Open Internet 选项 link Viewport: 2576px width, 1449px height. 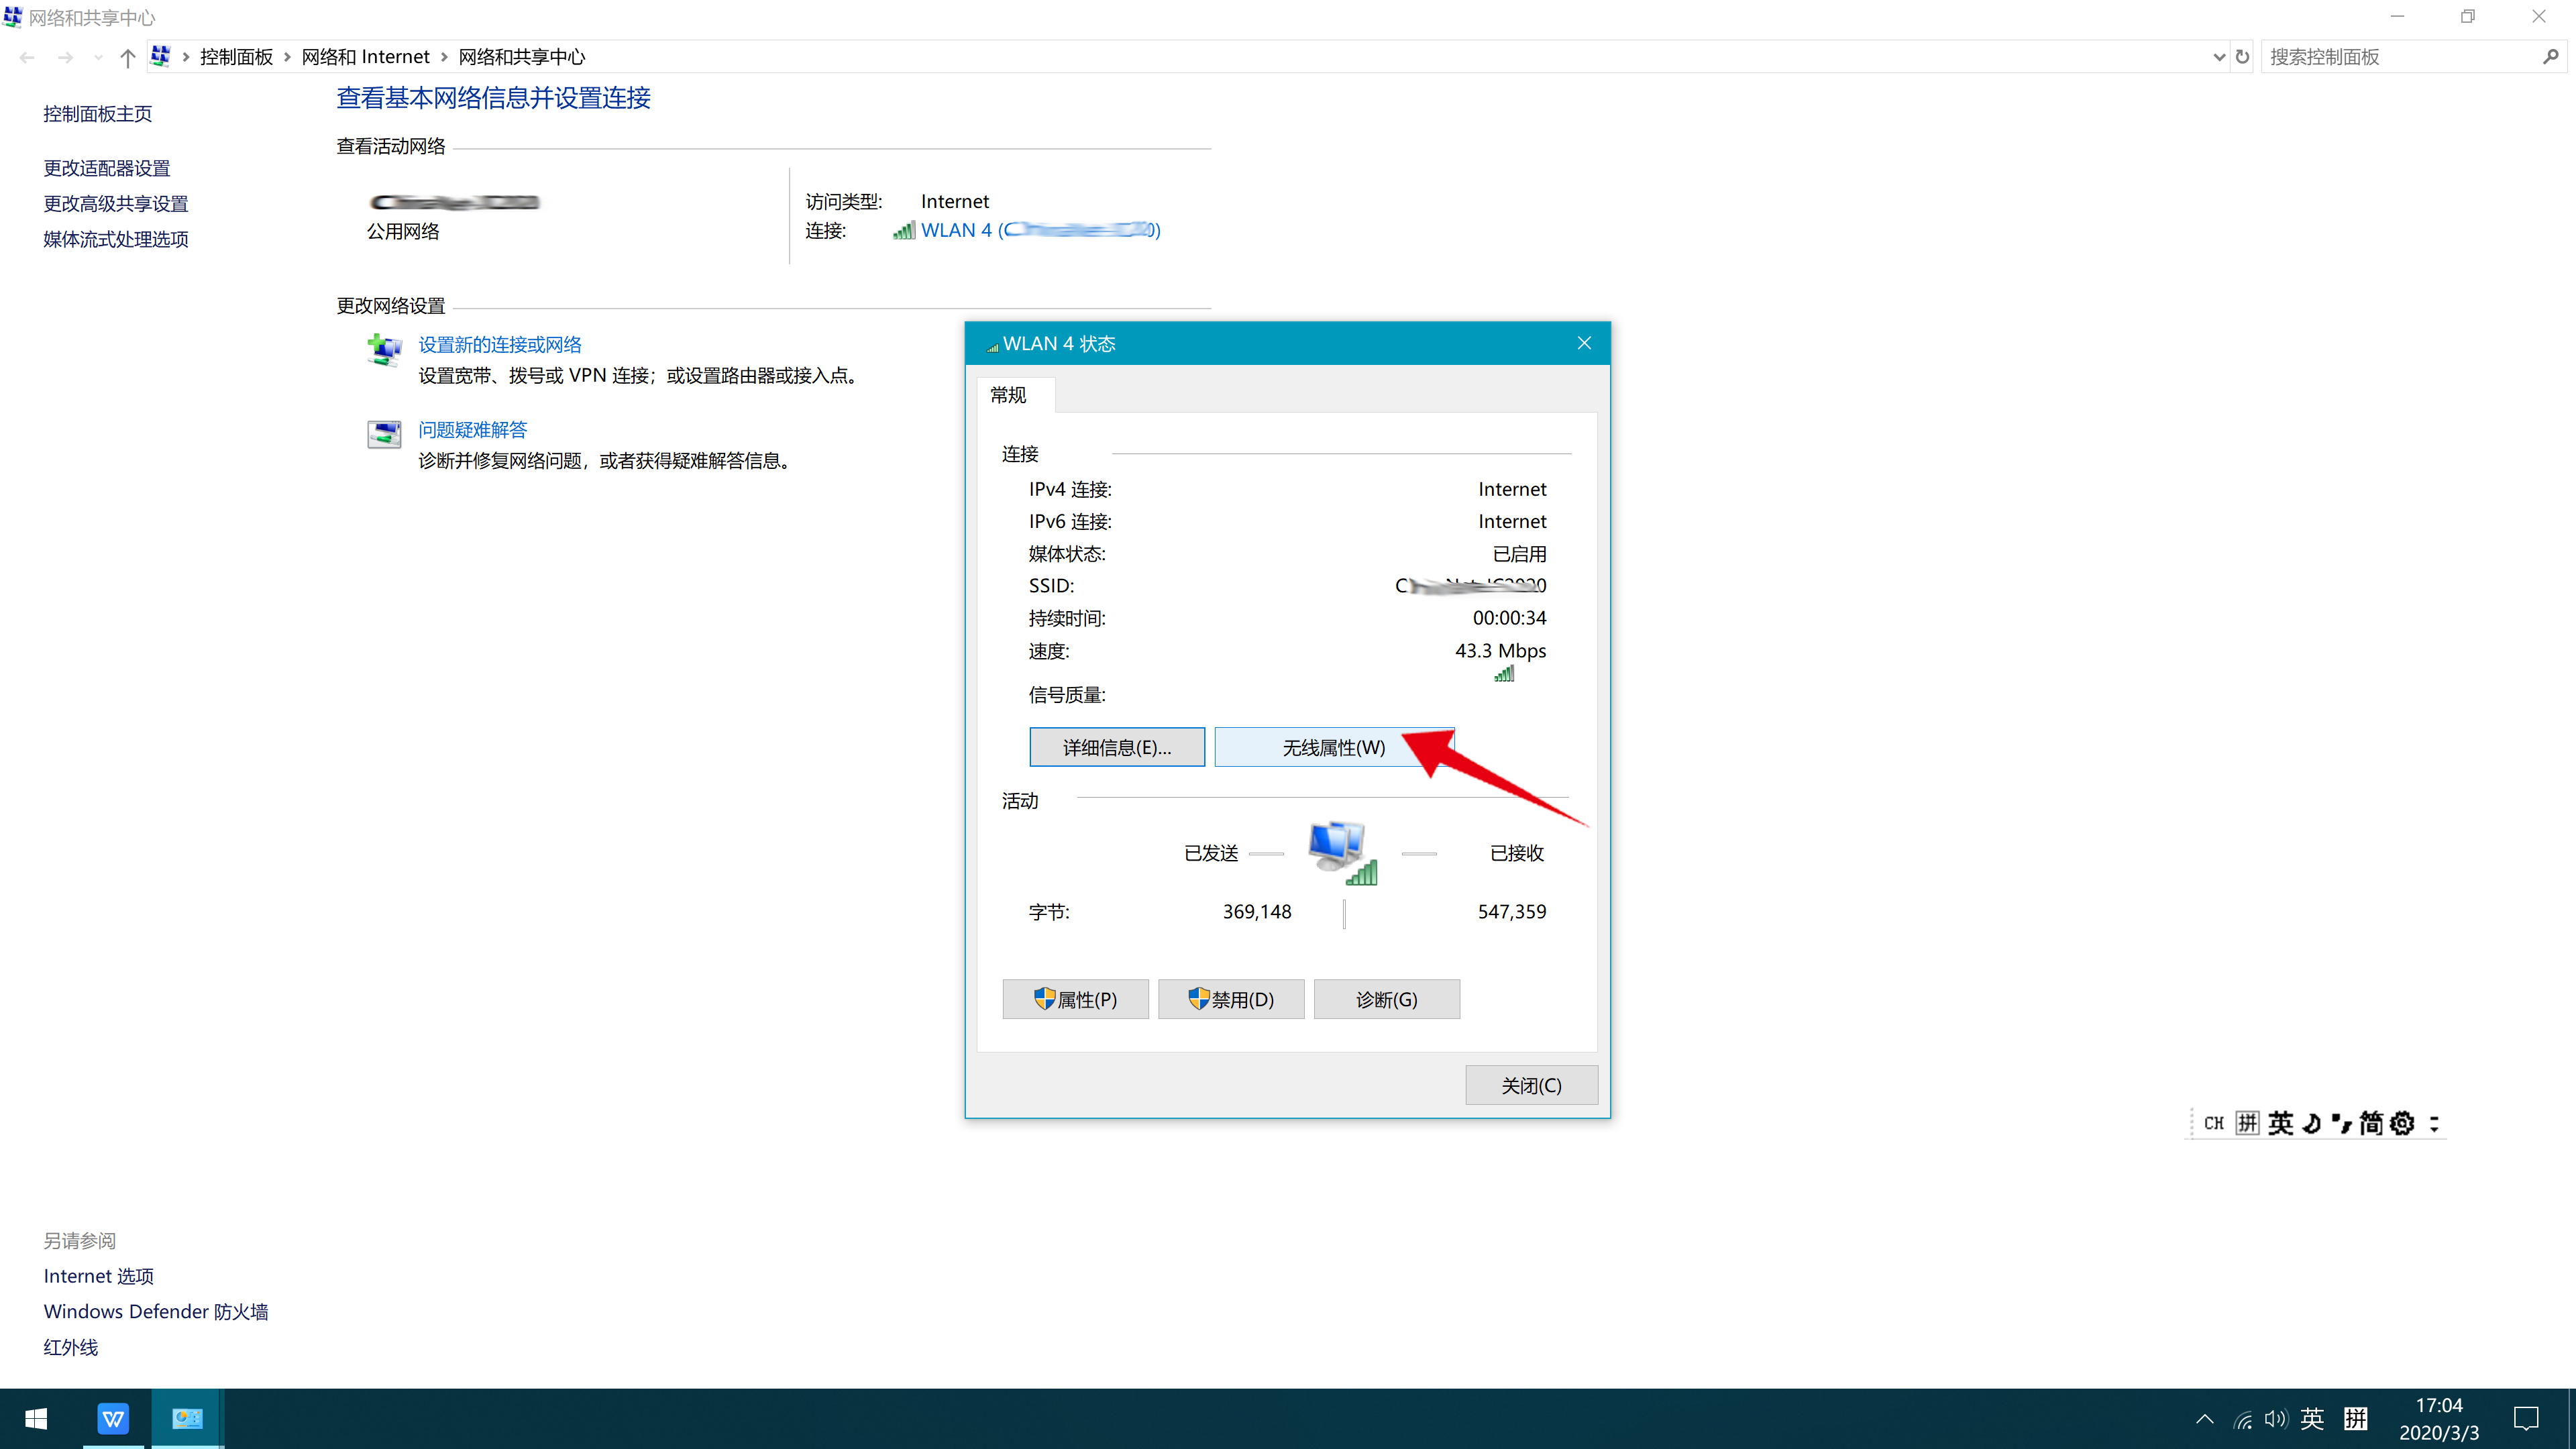(98, 1276)
